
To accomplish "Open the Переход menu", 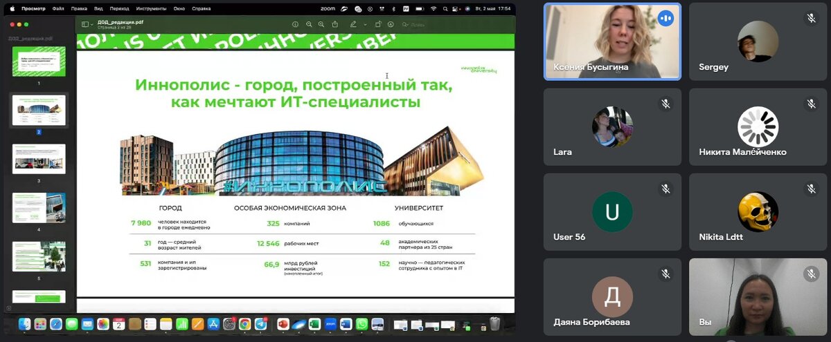I will click(120, 8).
